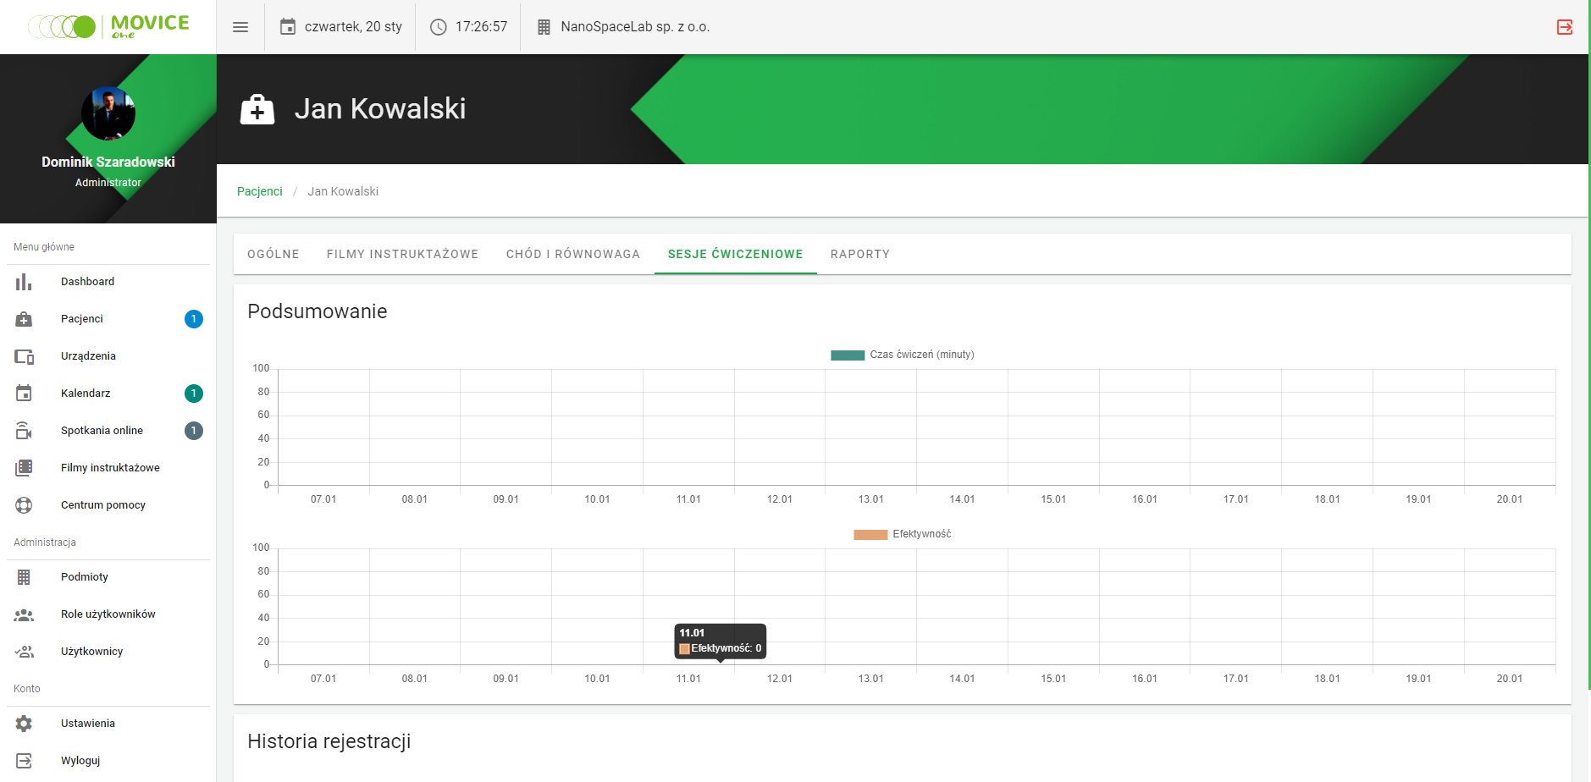The width and height of the screenshot is (1591, 782).
Task: Open Podmioty in administration menu
Action: point(85,577)
